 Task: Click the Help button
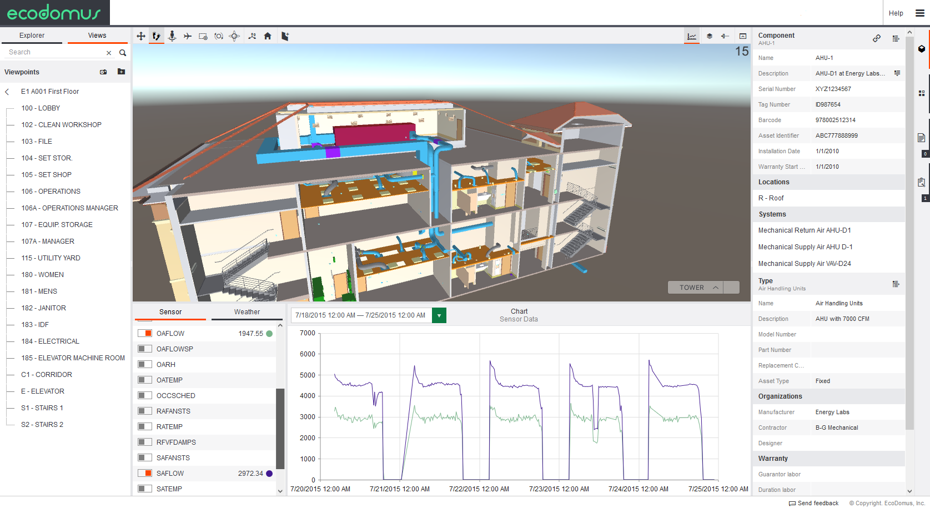[896, 13]
